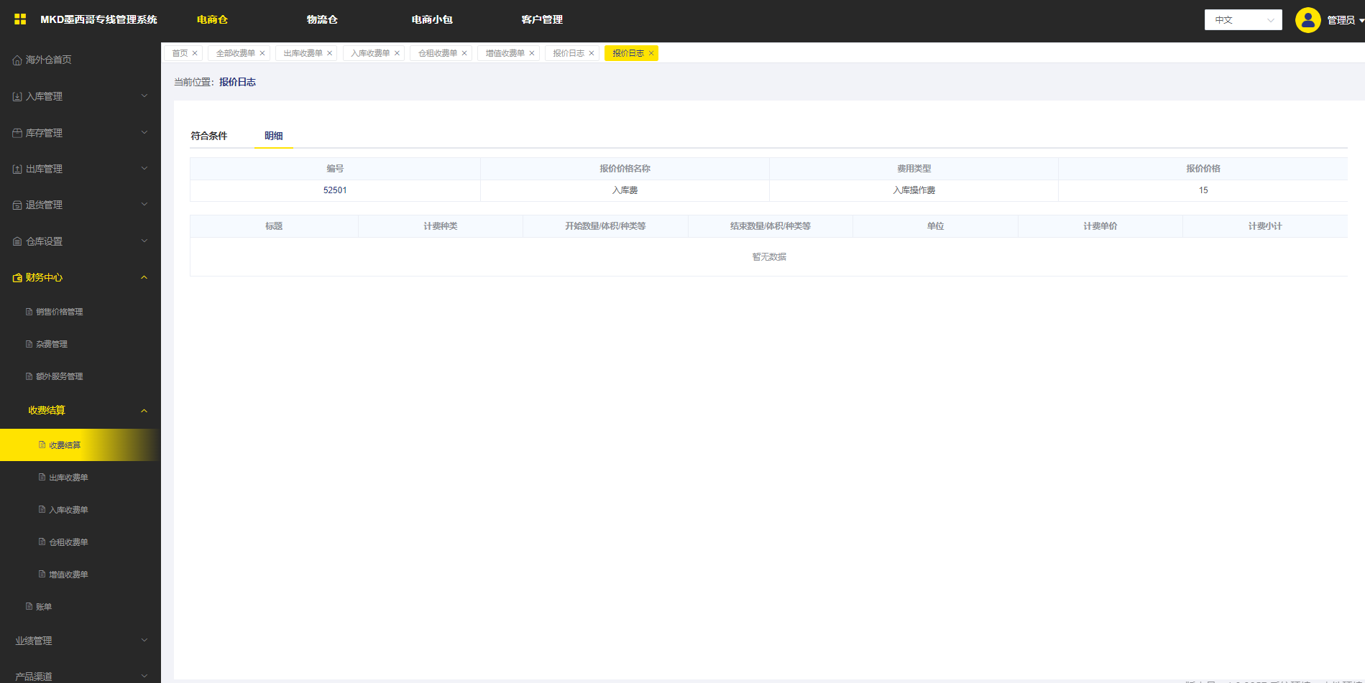Open 账单 in the sidebar
Screen dimensions: 1365x683
tap(44, 607)
